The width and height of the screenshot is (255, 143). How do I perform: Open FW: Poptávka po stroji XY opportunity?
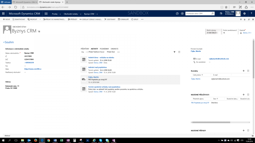(200, 103)
